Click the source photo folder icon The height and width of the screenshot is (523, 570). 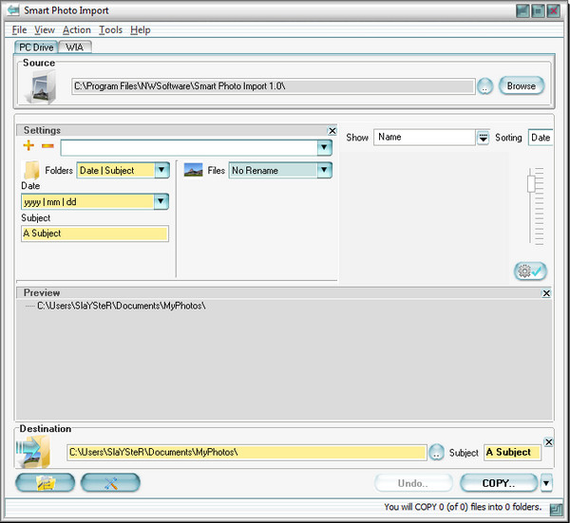pyautogui.click(x=41, y=87)
